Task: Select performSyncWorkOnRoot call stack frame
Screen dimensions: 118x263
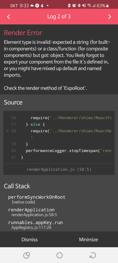Action: (37, 199)
